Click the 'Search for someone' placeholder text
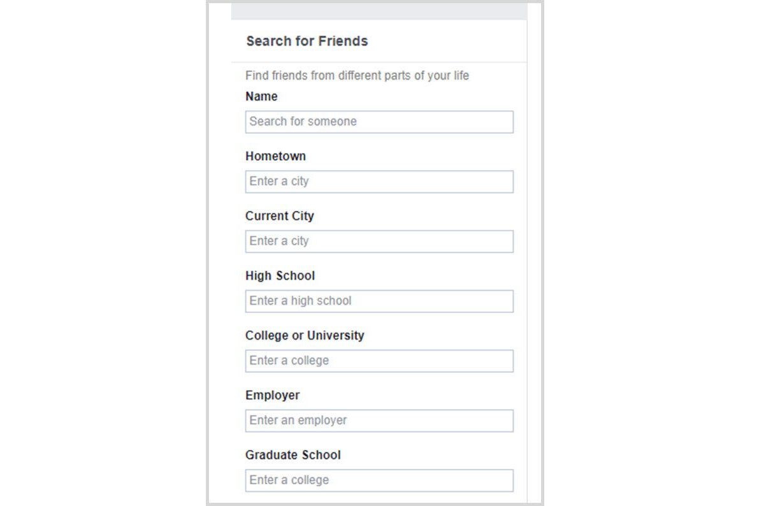The image size is (759, 506). click(x=303, y=122)
